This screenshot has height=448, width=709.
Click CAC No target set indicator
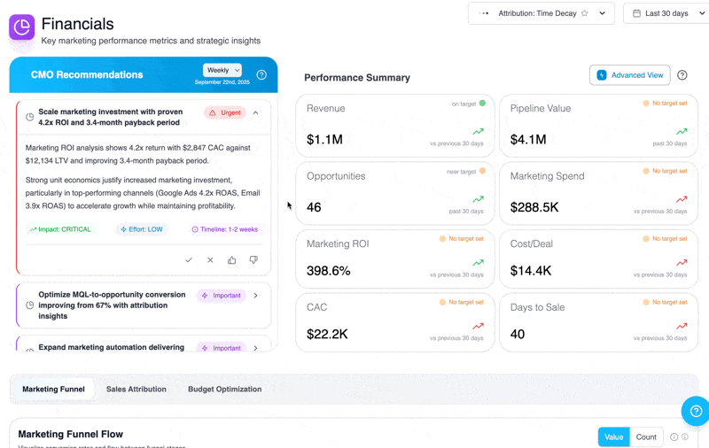(x=462, y=302)
